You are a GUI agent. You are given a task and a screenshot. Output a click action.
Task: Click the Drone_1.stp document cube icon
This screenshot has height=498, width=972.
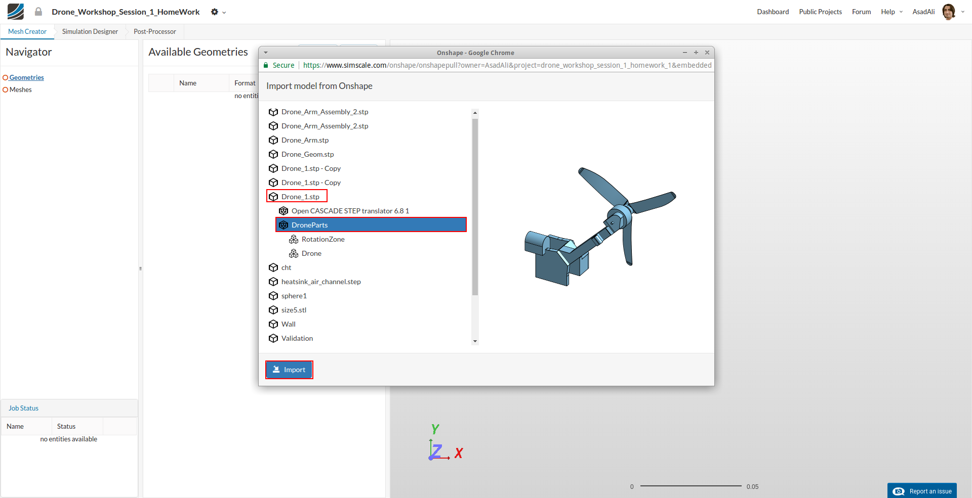click(x=273, y=197)
